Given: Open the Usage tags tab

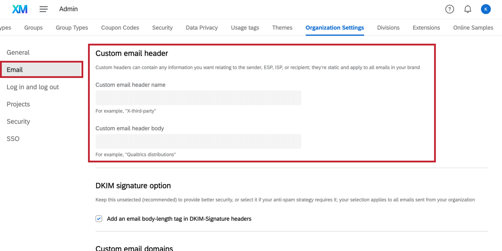Looking at the screenshot, I should (245, 27).
